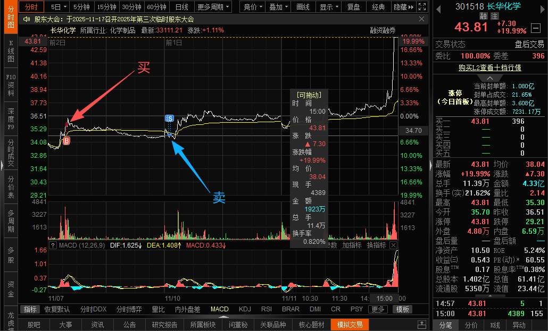
Task: Toggle fullscreen chart view icon
Action: pyautogui.click(x=422, y=6)
